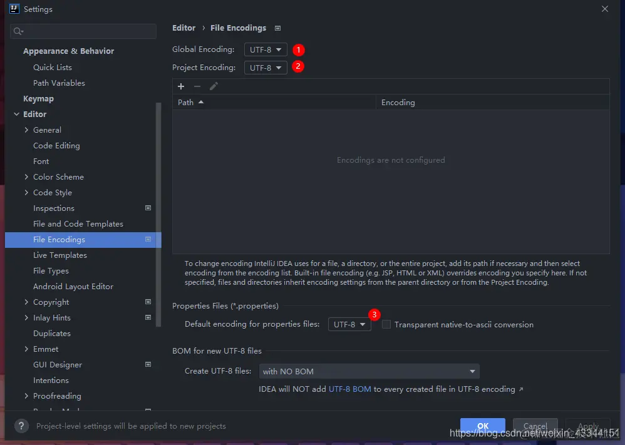
Task: Click project-level icon on File Encodings row
Action: click(148, 240)
